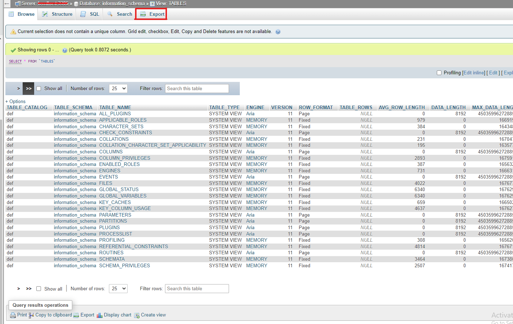Click the Edit inline link

pyautogui.click(x=474, y=73)
